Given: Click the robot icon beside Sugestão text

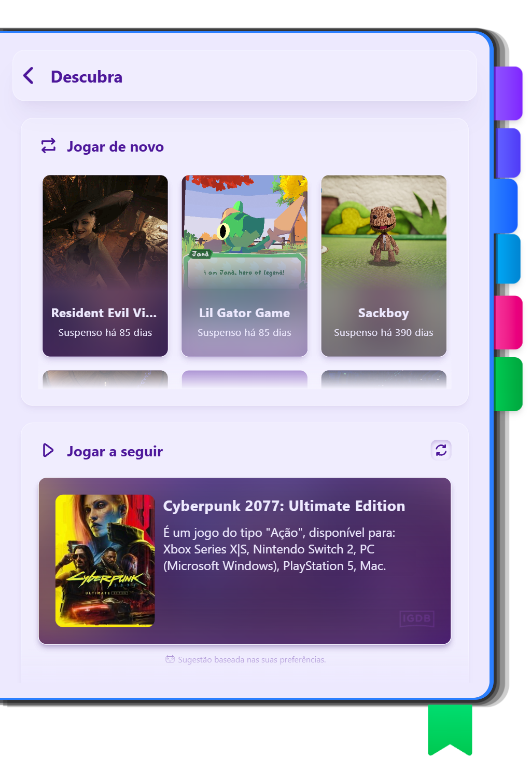Looking at the screenshot, I should point(170,659).
